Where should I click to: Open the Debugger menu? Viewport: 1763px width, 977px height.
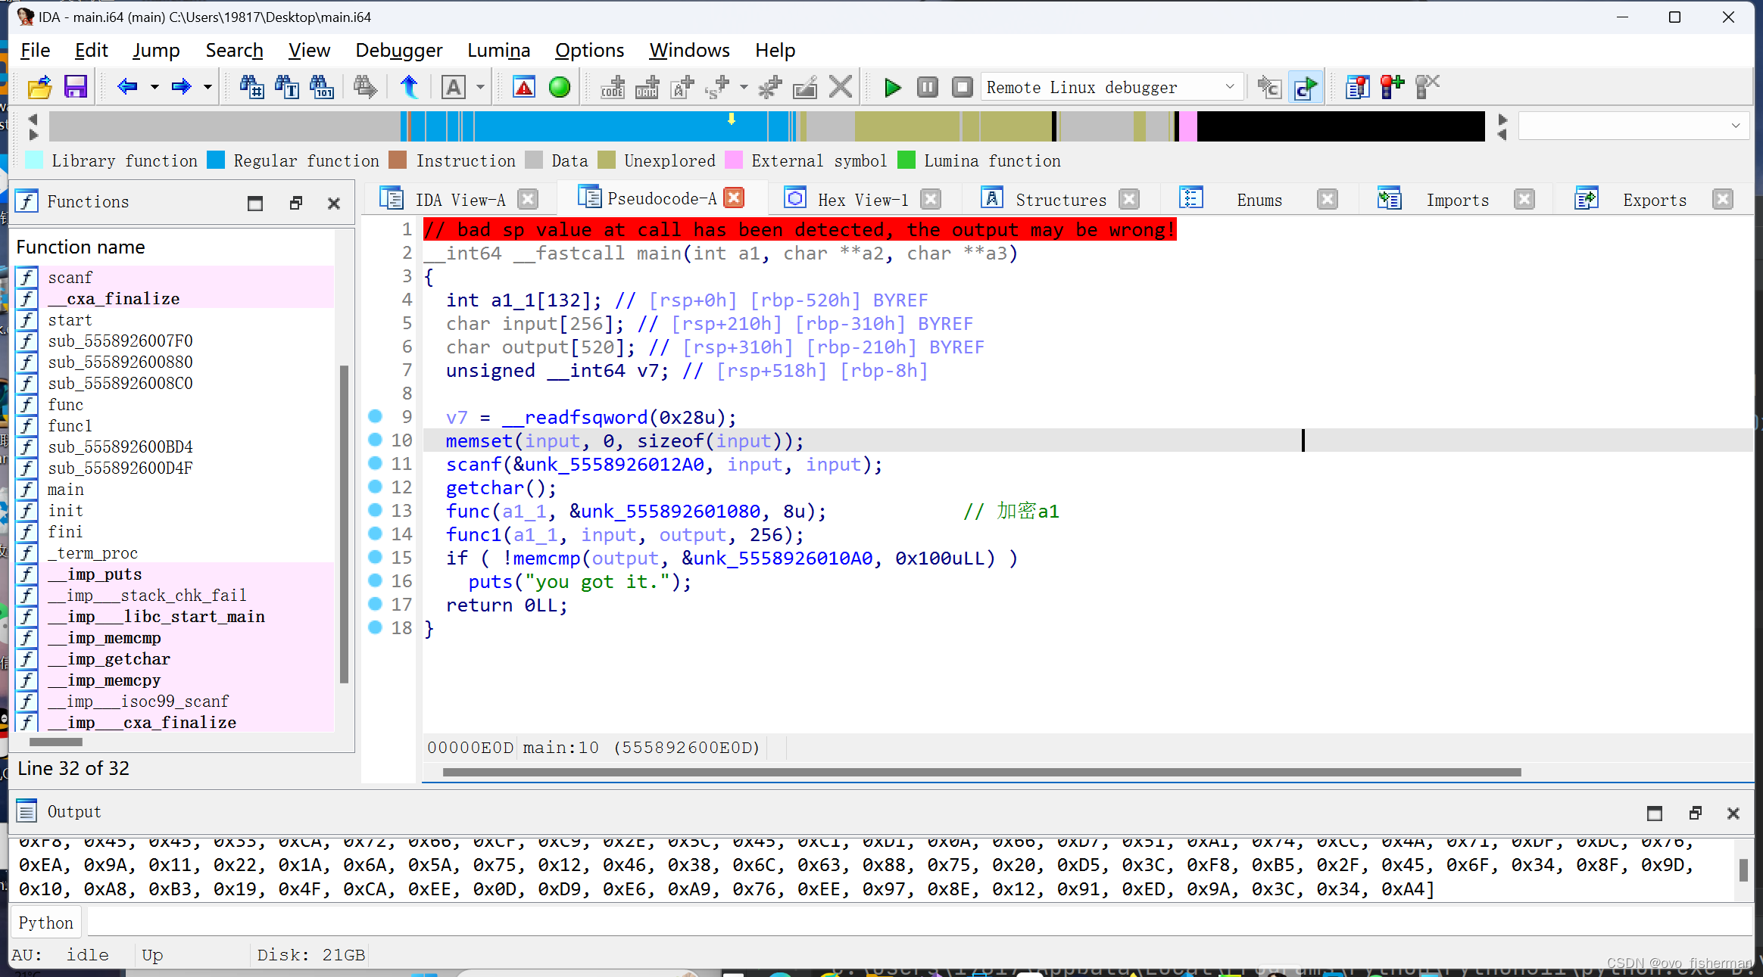(x=398, y=51)
